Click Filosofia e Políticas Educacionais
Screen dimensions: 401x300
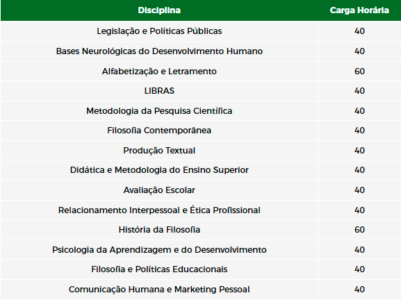(159, 269)
